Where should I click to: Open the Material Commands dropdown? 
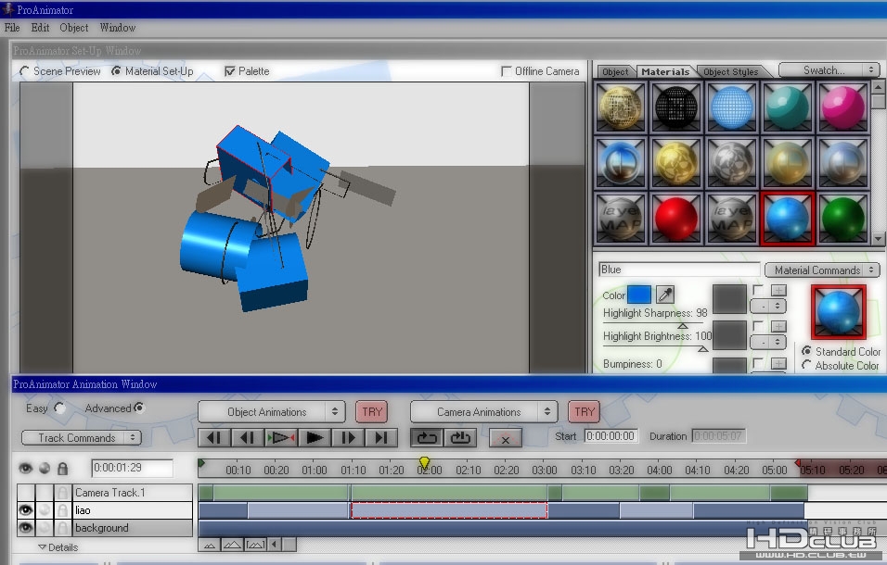pyautogui.click(x=822, y=270)
